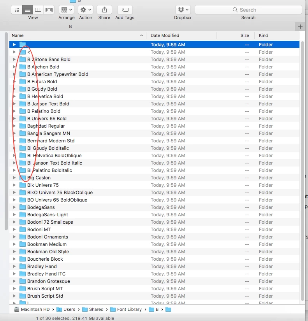308x321 pixels.
Task: Select 'BI Janson Text Bold Italic' row
Action: tap(154, 163)
